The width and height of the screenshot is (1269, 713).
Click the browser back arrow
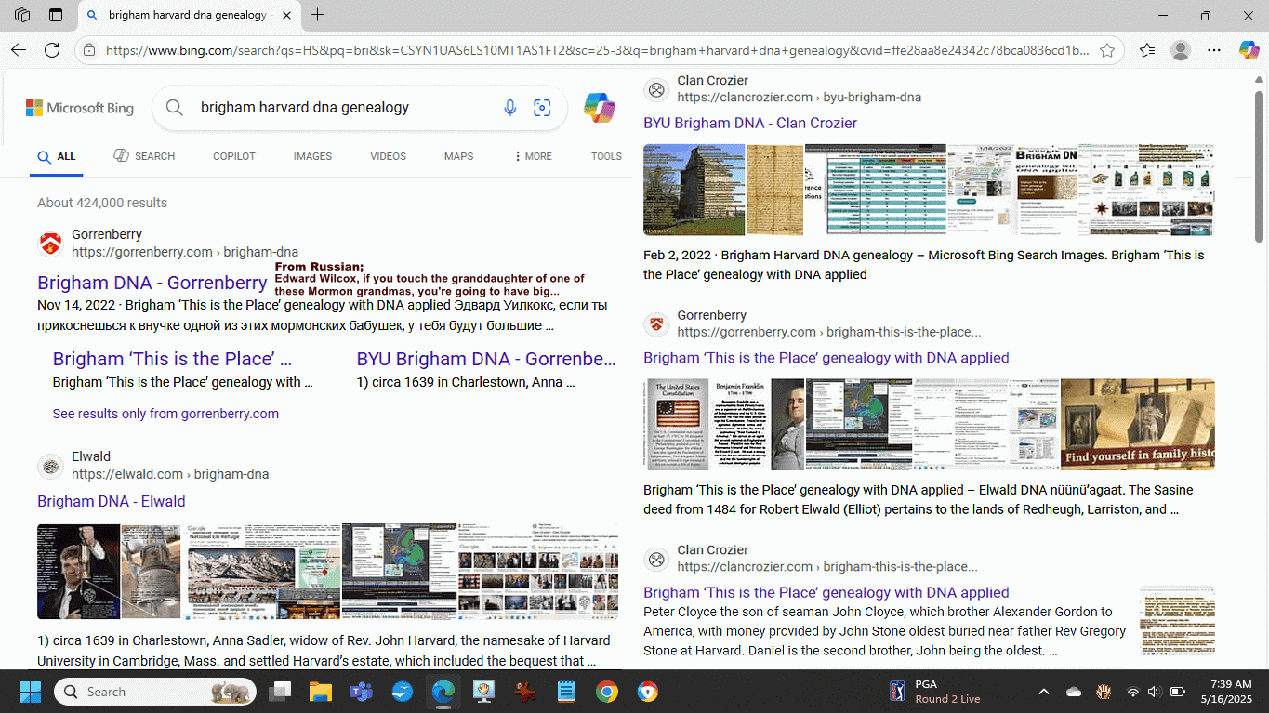coord(19,50)
